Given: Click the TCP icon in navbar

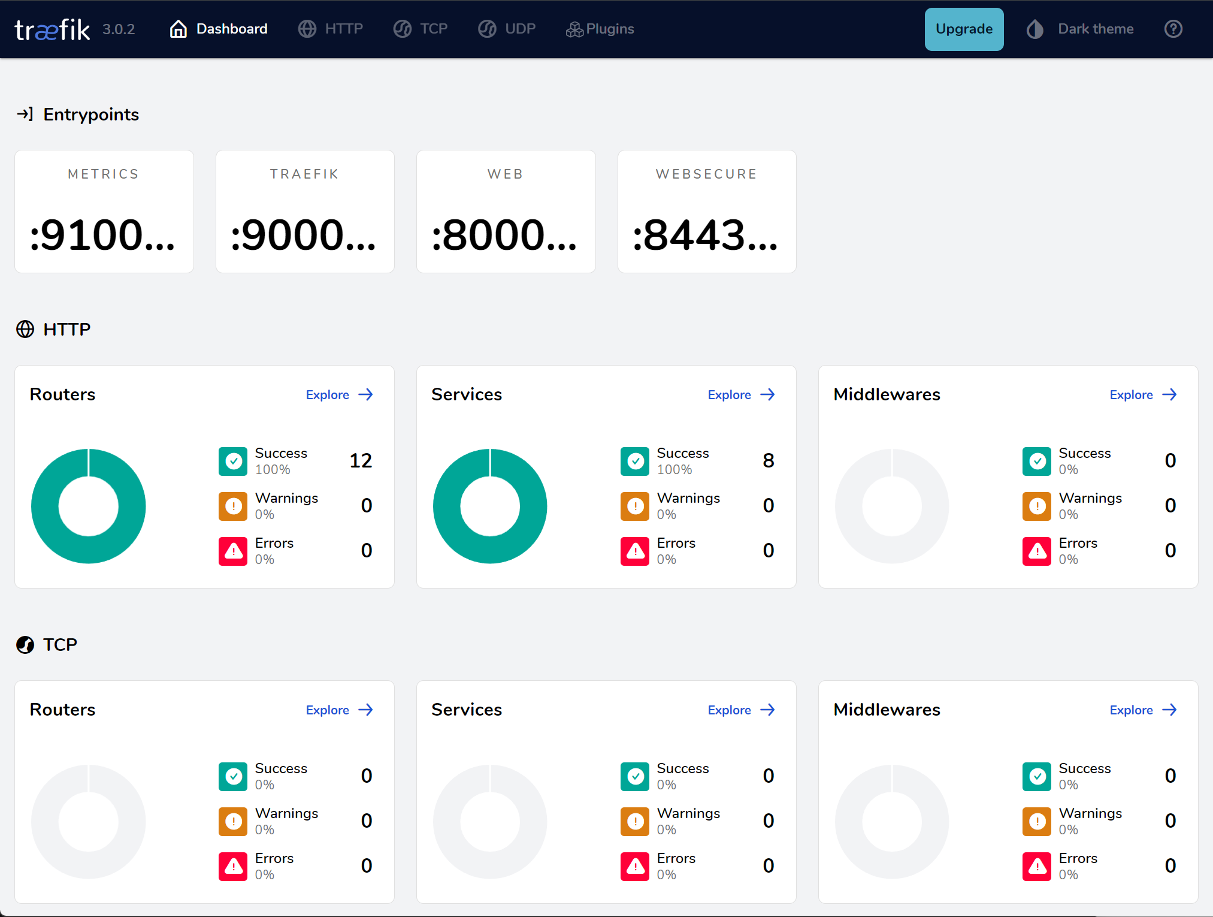Looking at the screenshot, I should coord(403,29).
